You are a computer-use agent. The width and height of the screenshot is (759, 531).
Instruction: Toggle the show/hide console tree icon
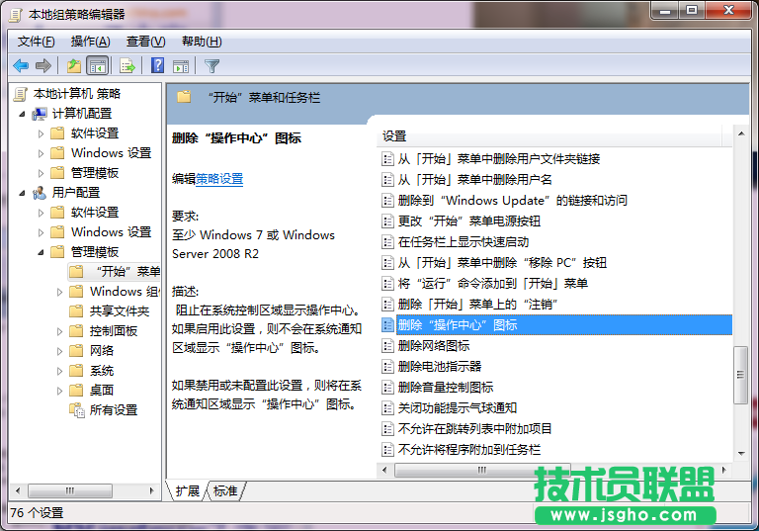[97, 65]
